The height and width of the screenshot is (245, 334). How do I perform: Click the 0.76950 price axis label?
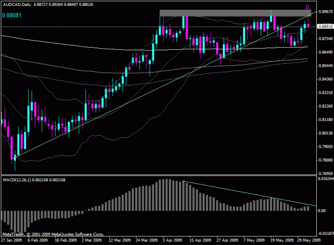(325, 173)
